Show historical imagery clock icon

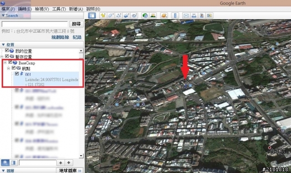point(145,15)
